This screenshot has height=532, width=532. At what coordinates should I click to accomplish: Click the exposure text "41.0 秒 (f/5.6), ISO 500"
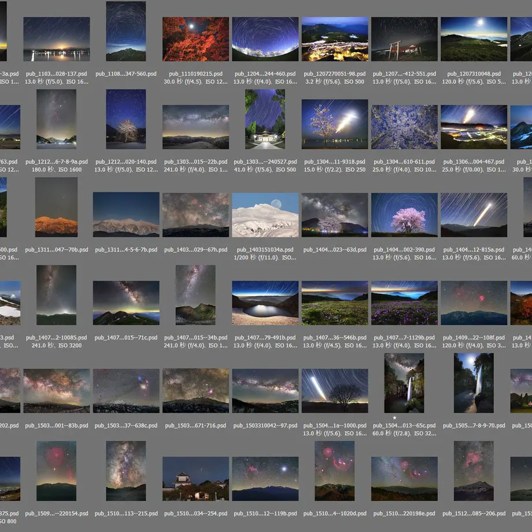point(265,169)
